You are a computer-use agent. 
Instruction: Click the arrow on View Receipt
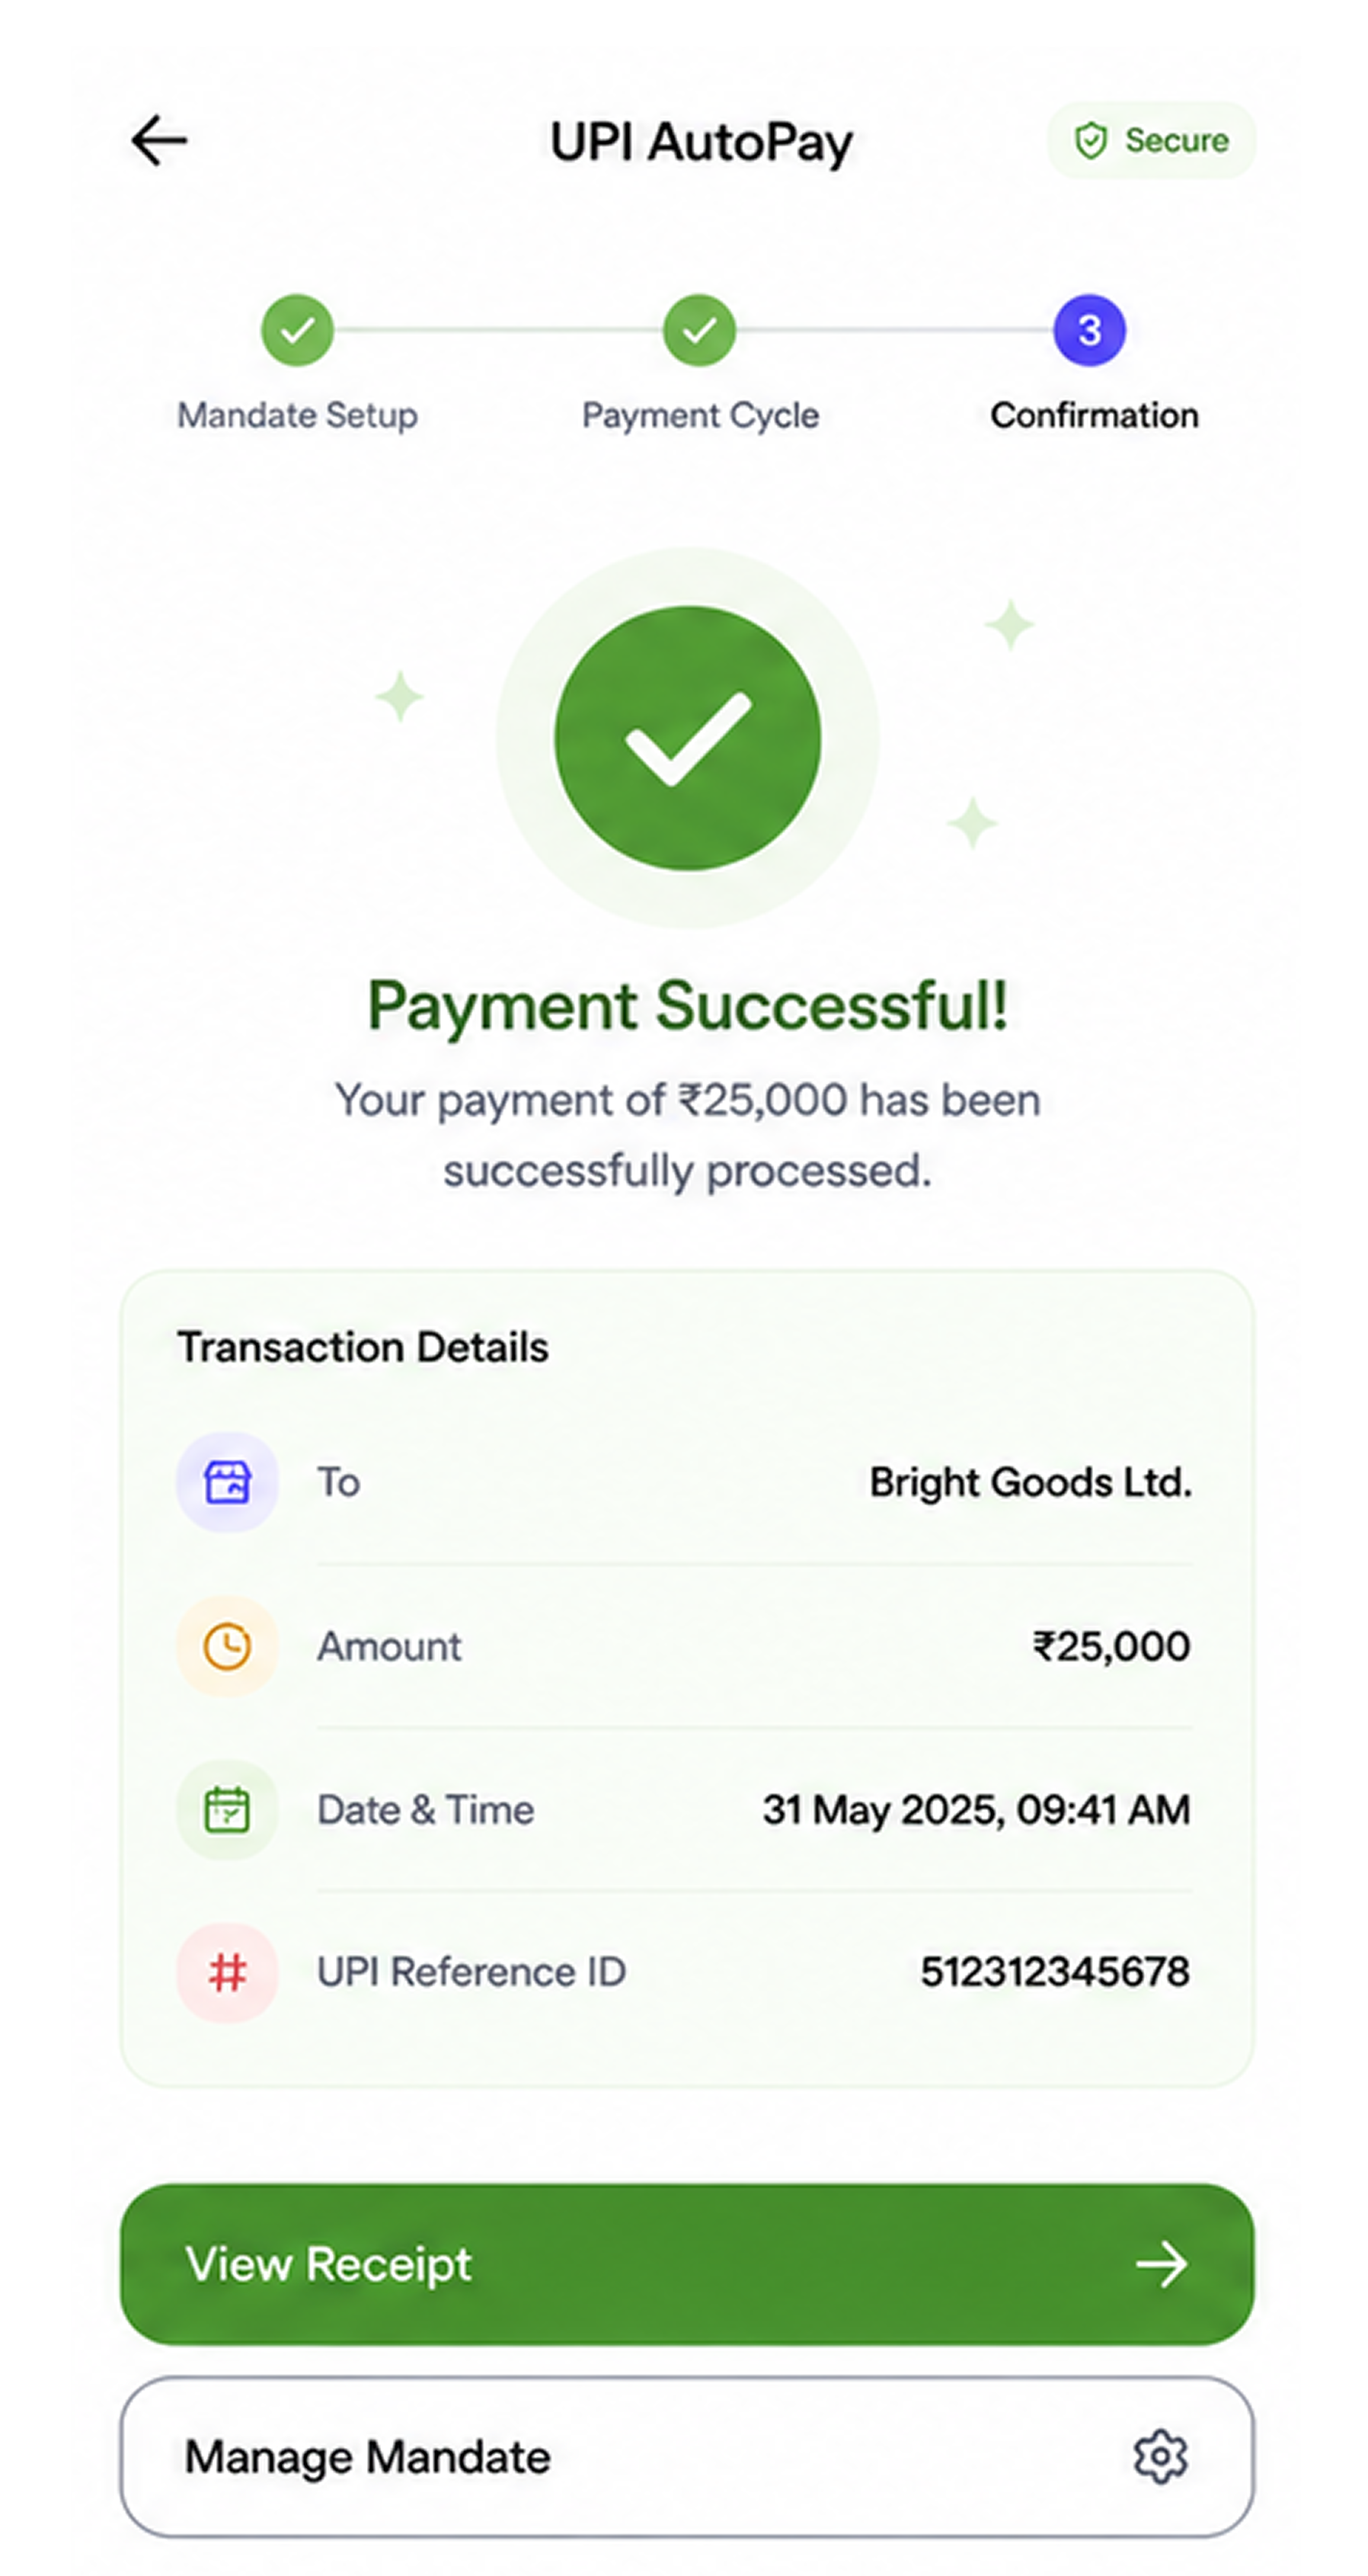[x=1161, y=2264]
